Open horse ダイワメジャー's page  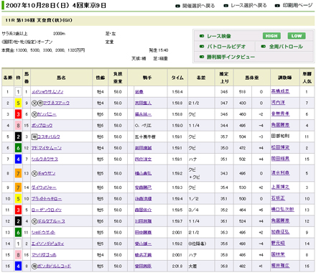(44, 188)
